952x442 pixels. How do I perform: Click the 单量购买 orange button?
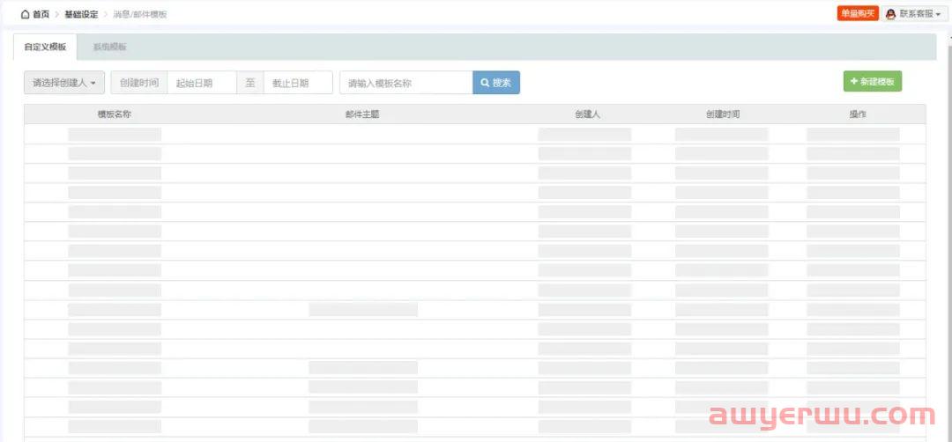tap(858, 14)
